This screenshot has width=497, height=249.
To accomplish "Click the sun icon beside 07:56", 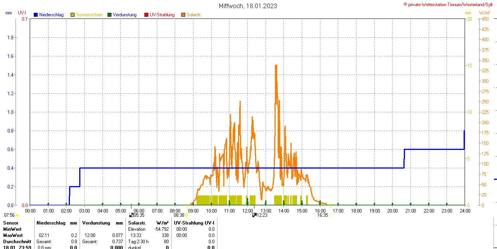I will (17, 215).
